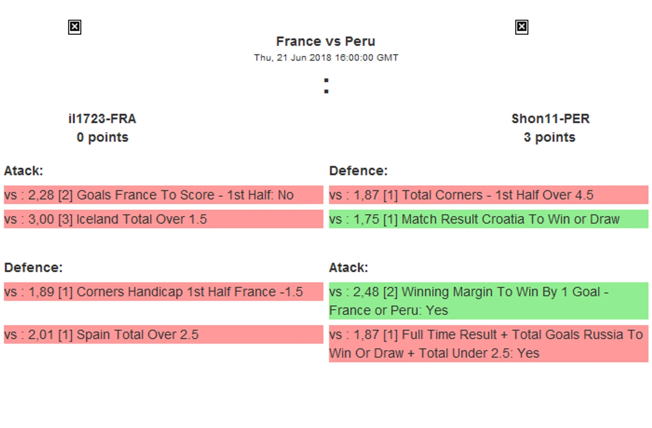Click the score colon separator
The height and width of the screenshot is (428, 652).
click(x=326, y=86)
